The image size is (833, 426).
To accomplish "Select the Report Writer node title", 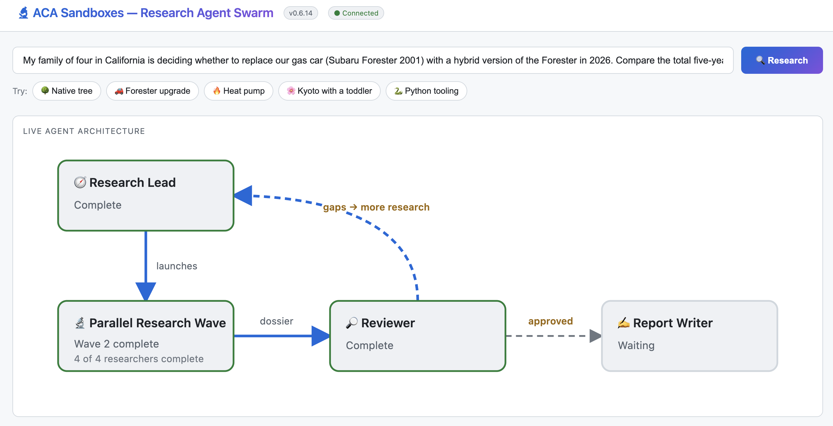I will click(x=673, y=323).
